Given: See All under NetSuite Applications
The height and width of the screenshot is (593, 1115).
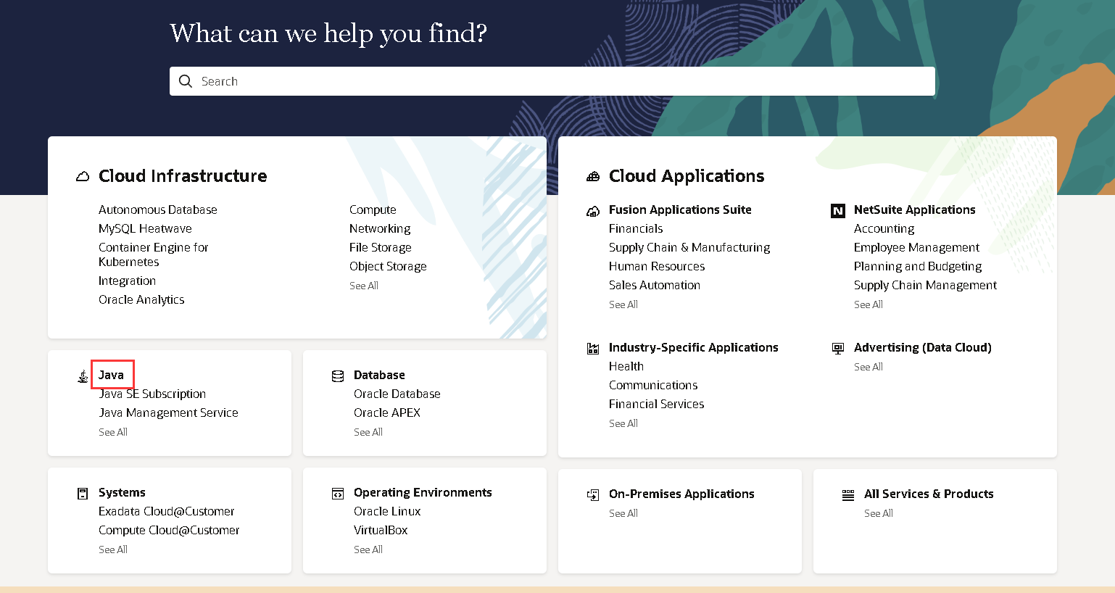Looking at the screenshot, I should (x=869, y=304).
